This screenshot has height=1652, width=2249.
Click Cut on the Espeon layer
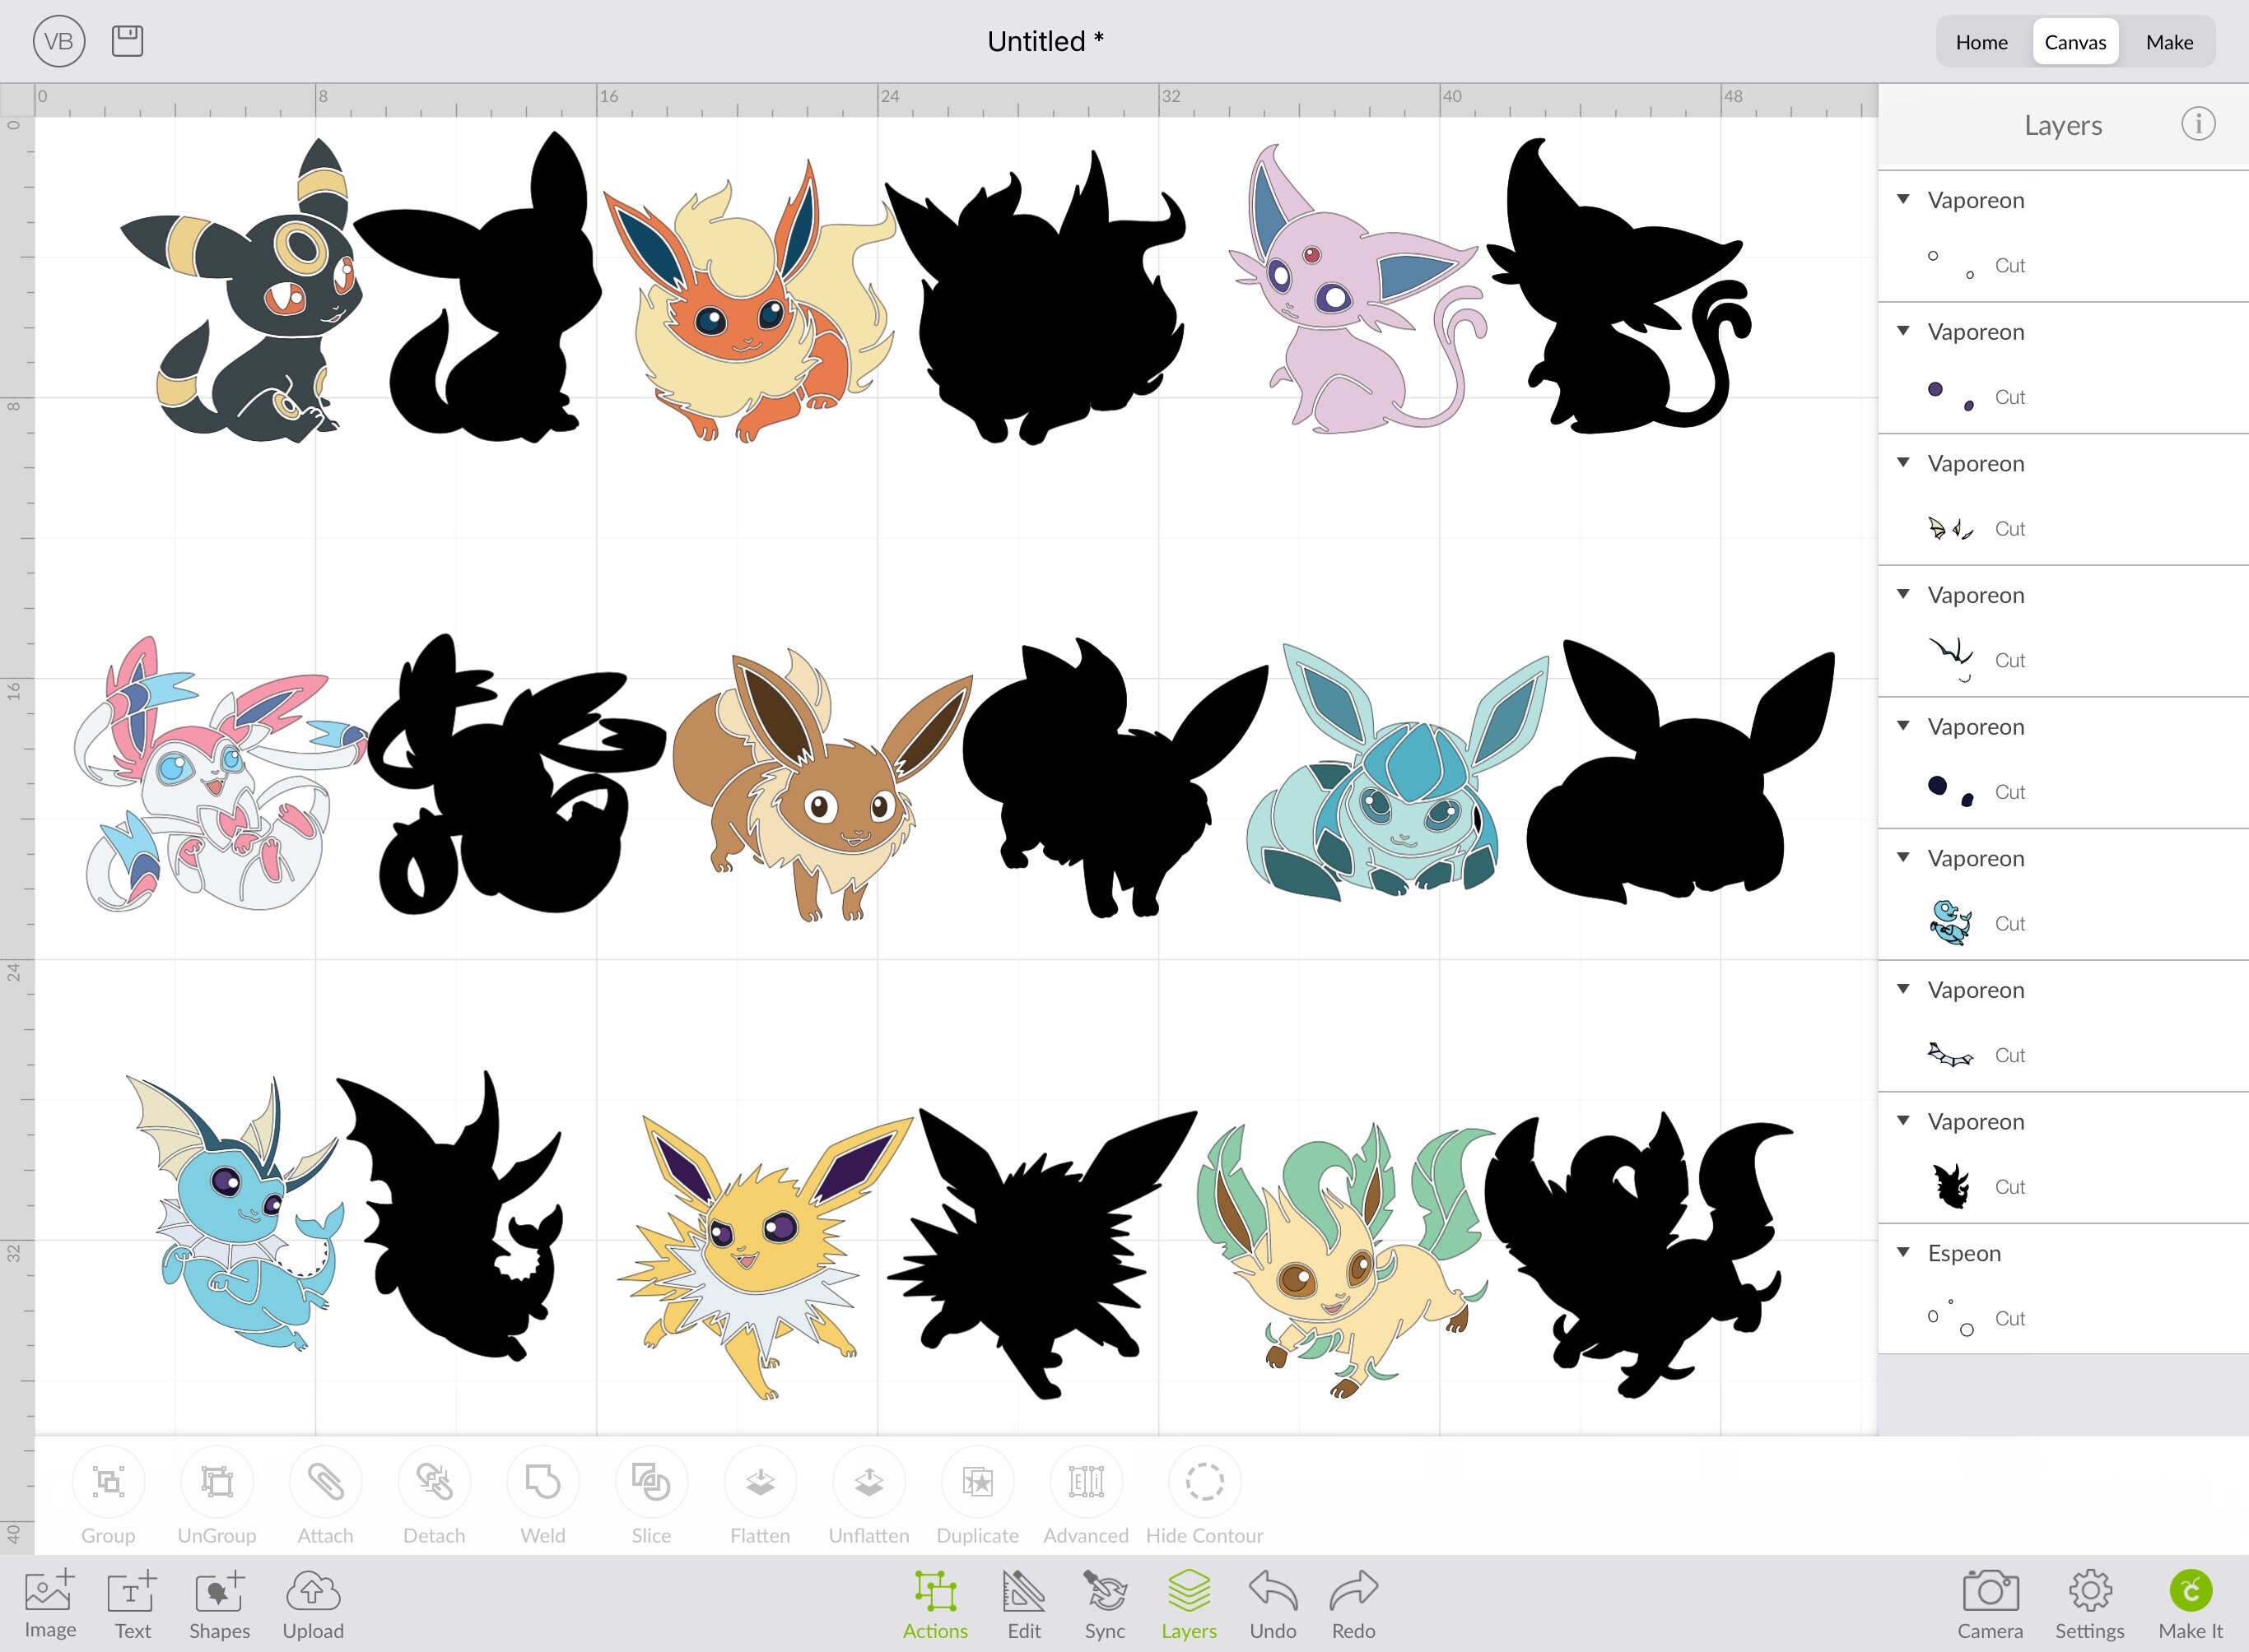2009,1318
